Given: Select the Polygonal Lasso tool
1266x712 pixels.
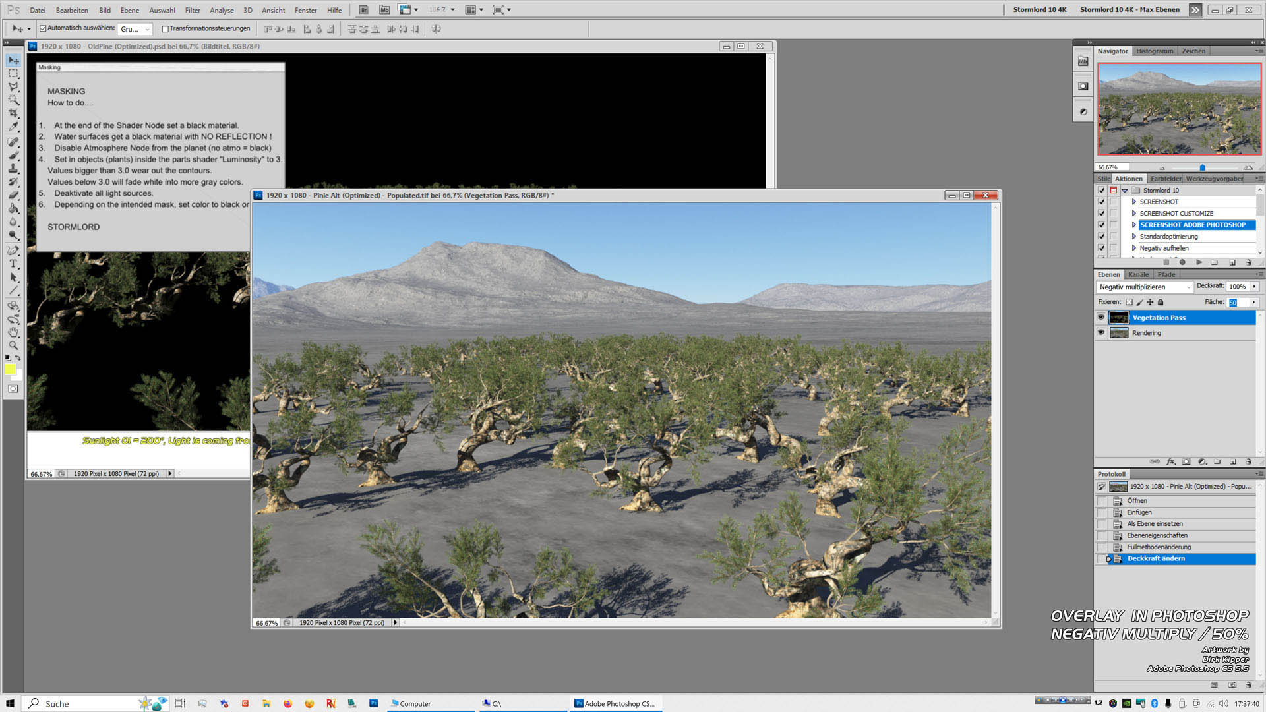Looking at the screenshot, I should point(13,86).
